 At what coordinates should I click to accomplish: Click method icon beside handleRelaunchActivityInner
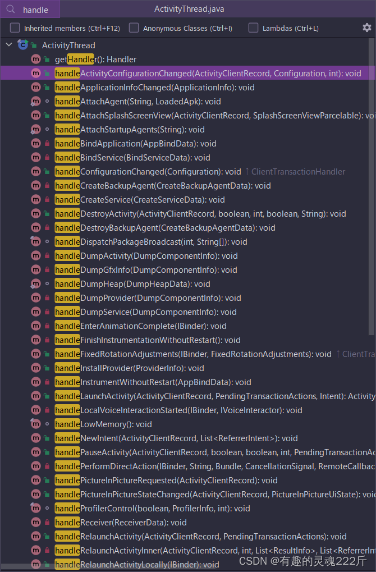[x=36, y=551]
